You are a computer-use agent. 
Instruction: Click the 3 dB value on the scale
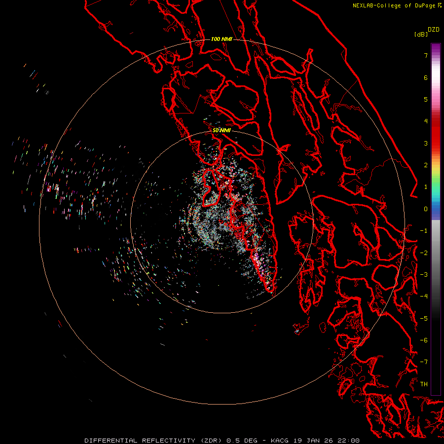[x=426, y=143]
